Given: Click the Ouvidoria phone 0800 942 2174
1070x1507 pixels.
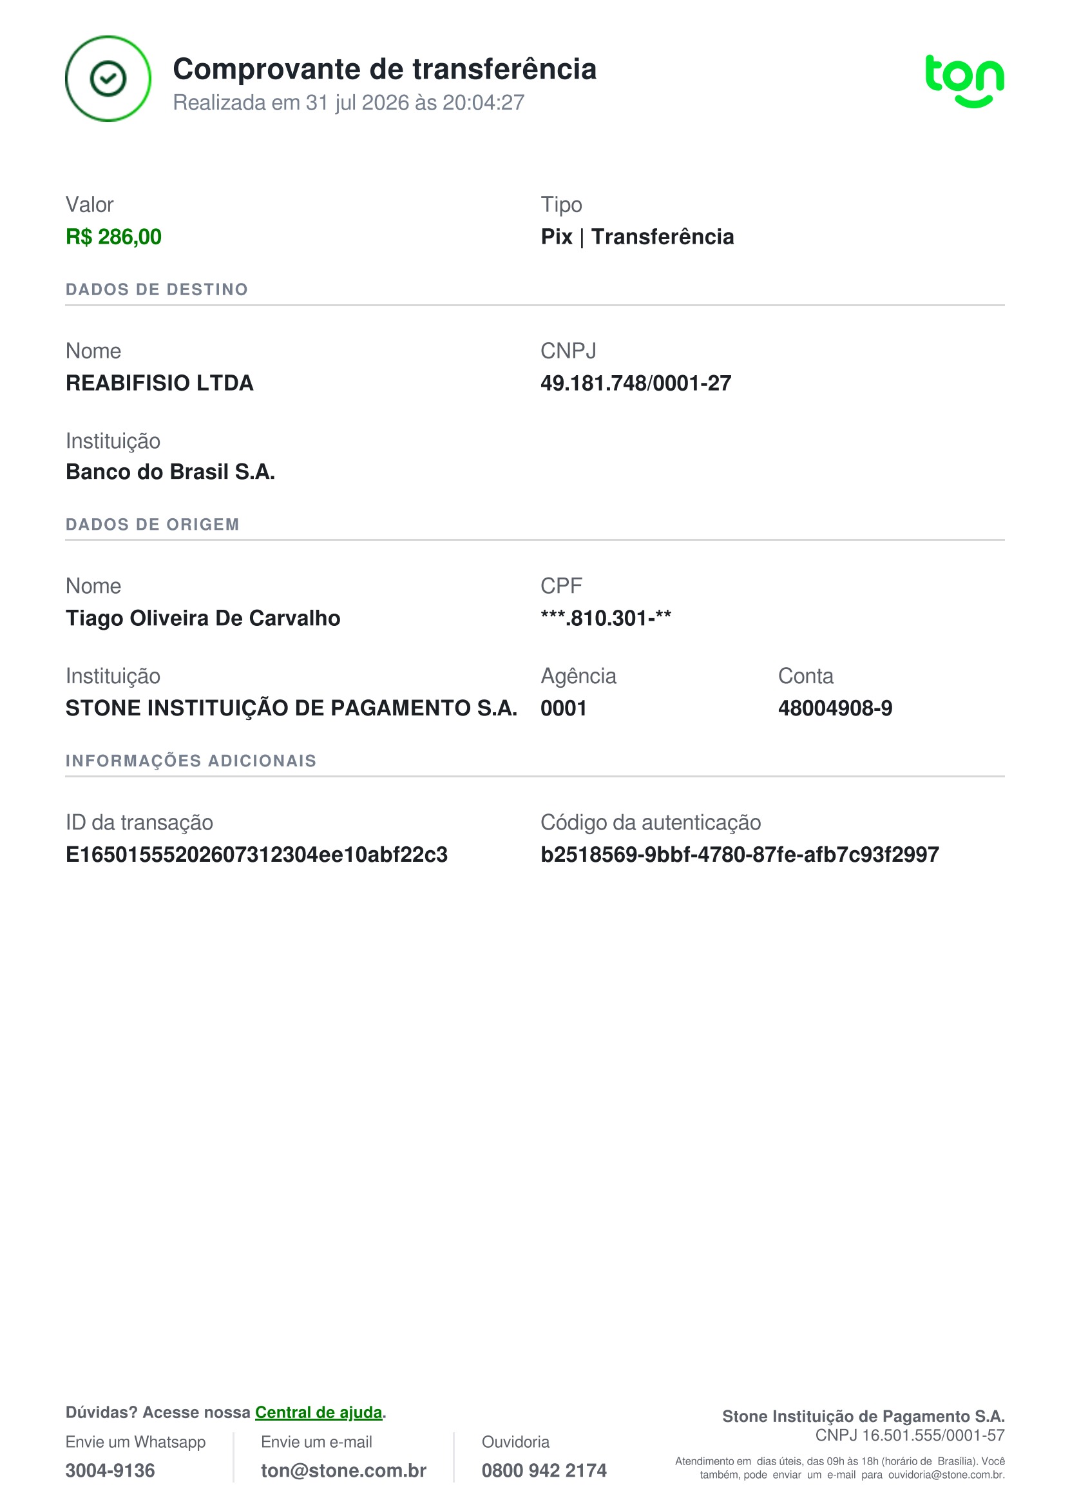Looking at the screenshot, I should [x=544, y=1471].
